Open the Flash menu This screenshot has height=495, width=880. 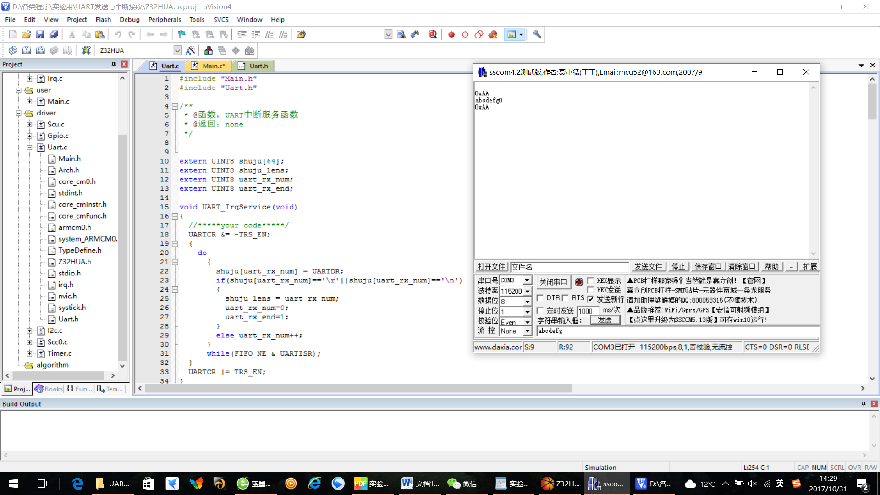pyautogui.click(x=103, y=20)
